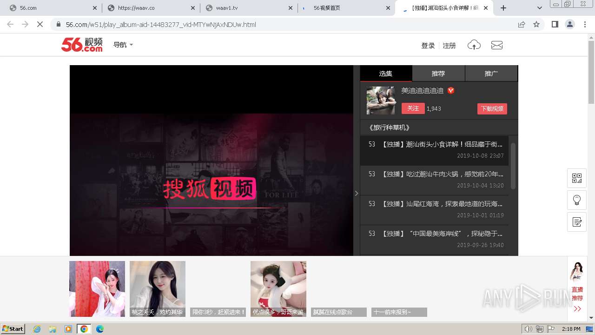Open a new browser tab
595x335 pixels.
pyautogui.click(x=503, y=8)
